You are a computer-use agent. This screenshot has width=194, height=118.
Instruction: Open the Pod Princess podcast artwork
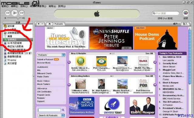pyautogui.click(x=143, y=84)
